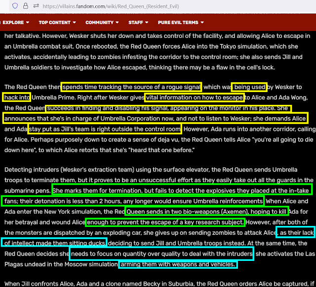
Task: Click "needs to focus on quantity over quality"
Action: (126, 254)
